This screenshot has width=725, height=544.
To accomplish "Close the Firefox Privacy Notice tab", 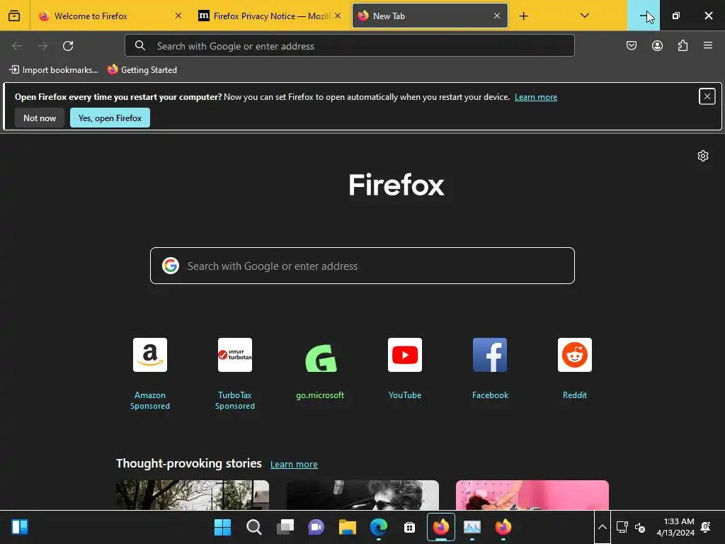I will (338, 16).
